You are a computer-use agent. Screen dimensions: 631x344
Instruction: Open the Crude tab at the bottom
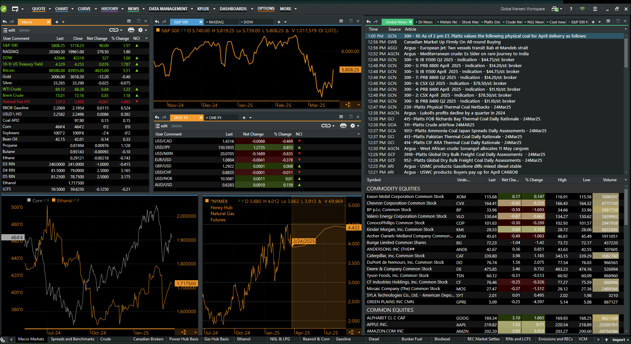click(106, 339)
